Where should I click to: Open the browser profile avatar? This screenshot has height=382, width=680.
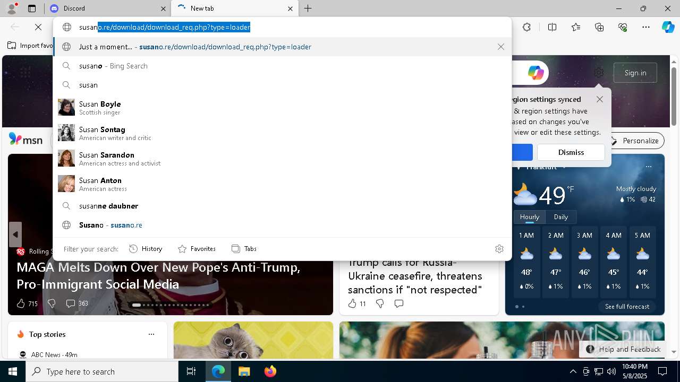click(x=11, y=8)
